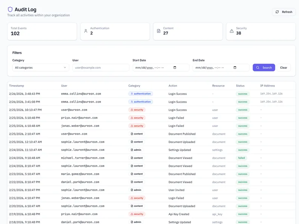Click the warning triangle icon in Security card
Screen dimensions: 299x224
pyautogui.click(x=231, y=31)
